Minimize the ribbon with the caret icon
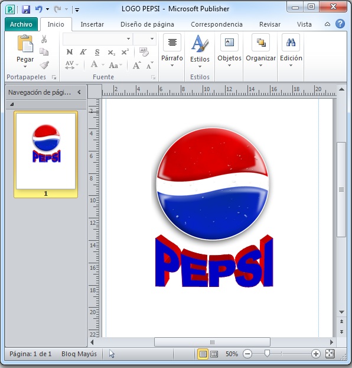This screenshot has width=352, height=368. [327, 24]
